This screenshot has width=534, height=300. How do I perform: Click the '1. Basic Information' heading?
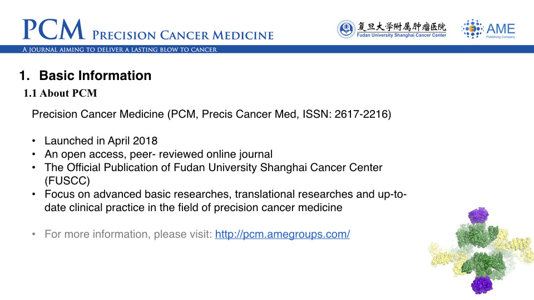(86, 76)
